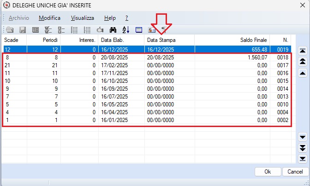Select highlighted row cell 0019
This screenshot has height=186, width=310.
tap(283, 50)
